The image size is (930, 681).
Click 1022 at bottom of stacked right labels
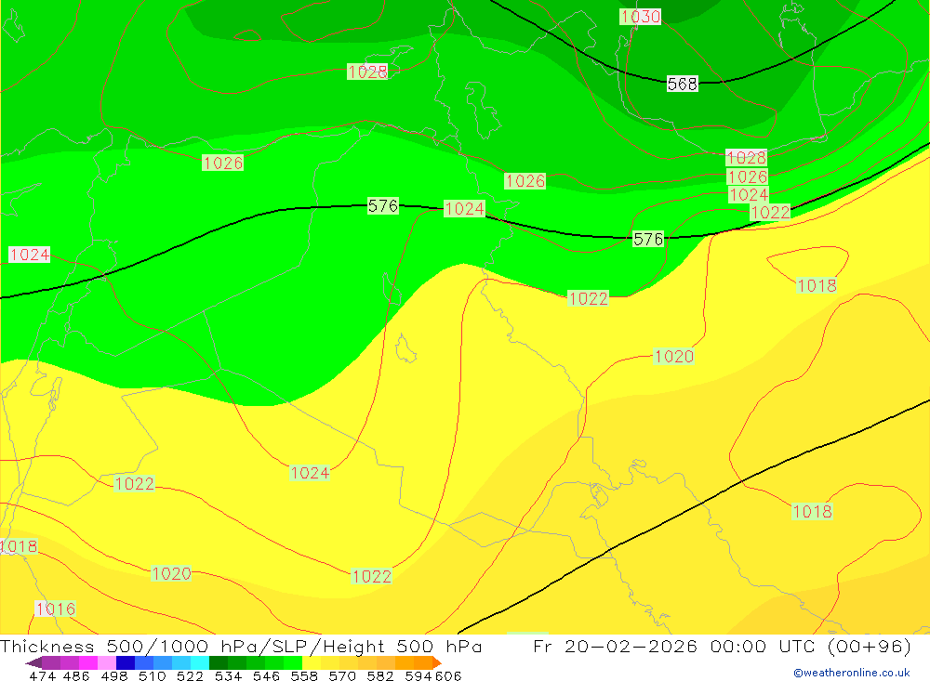click(x=770, y=212)
